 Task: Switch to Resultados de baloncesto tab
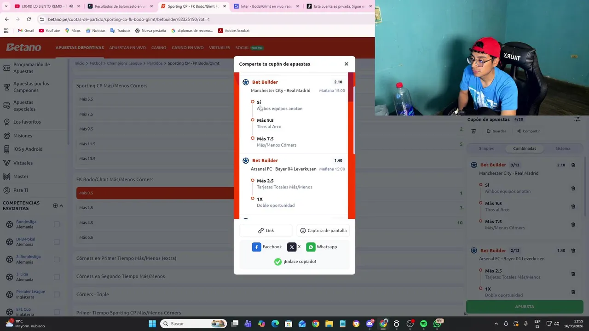(120, 6)
